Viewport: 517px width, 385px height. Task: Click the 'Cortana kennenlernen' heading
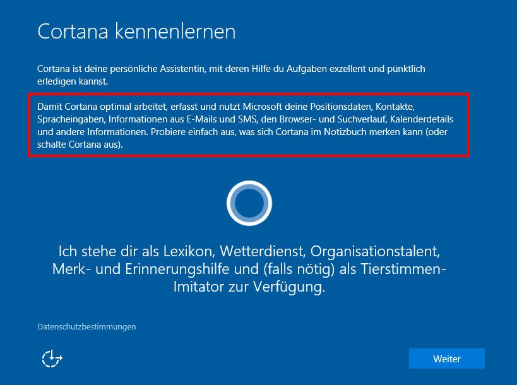(136, 32)
